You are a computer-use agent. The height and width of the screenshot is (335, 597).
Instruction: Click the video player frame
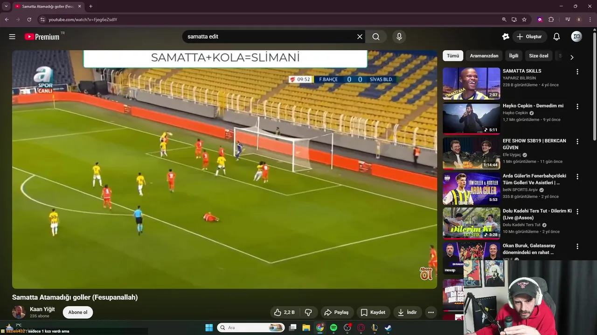point(224,169)
